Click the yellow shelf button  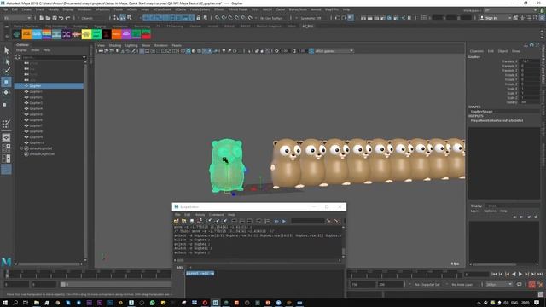click(x=86, y=34)
